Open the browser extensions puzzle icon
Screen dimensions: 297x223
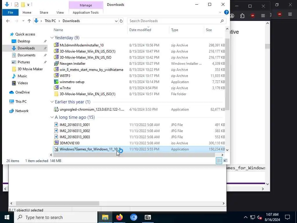(242, 16)
